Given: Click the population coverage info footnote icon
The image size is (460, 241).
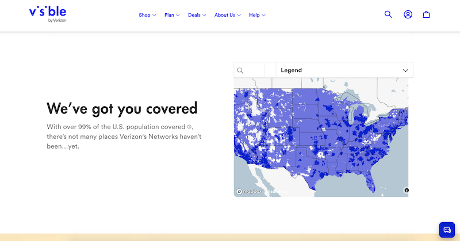Looking at the screenshot, I should click(x=189, y=127).
